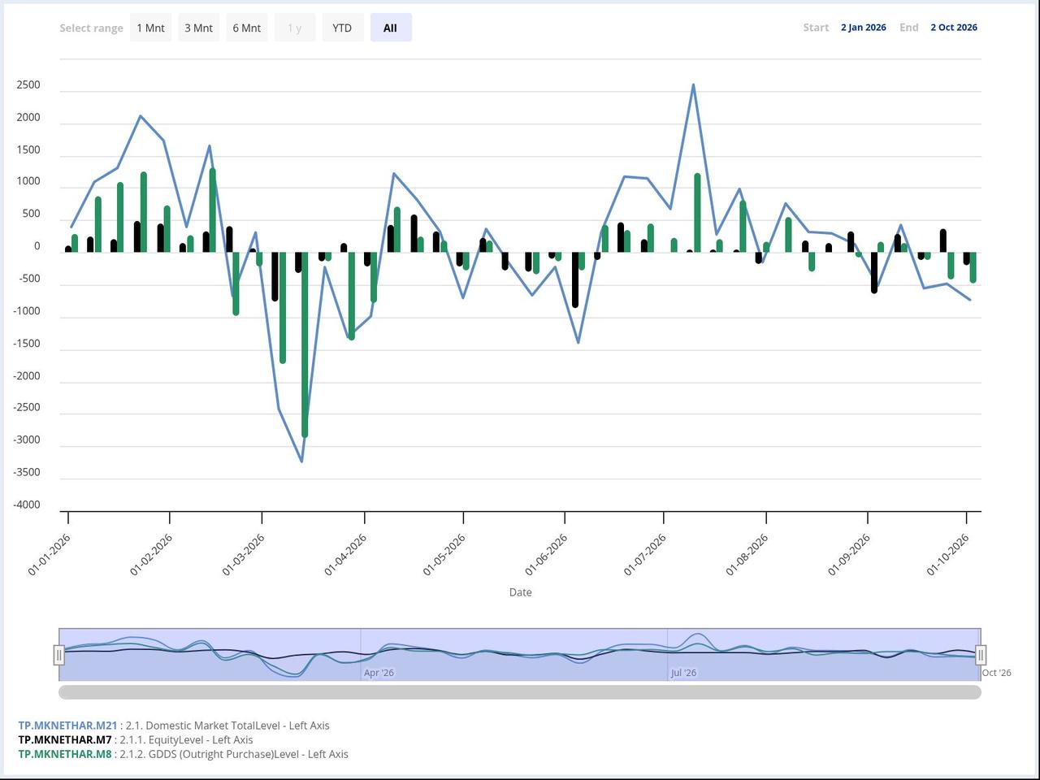Click the 0 y-axis value
This screenshot has width=1040, height=780.
click(x=37, y=246)
